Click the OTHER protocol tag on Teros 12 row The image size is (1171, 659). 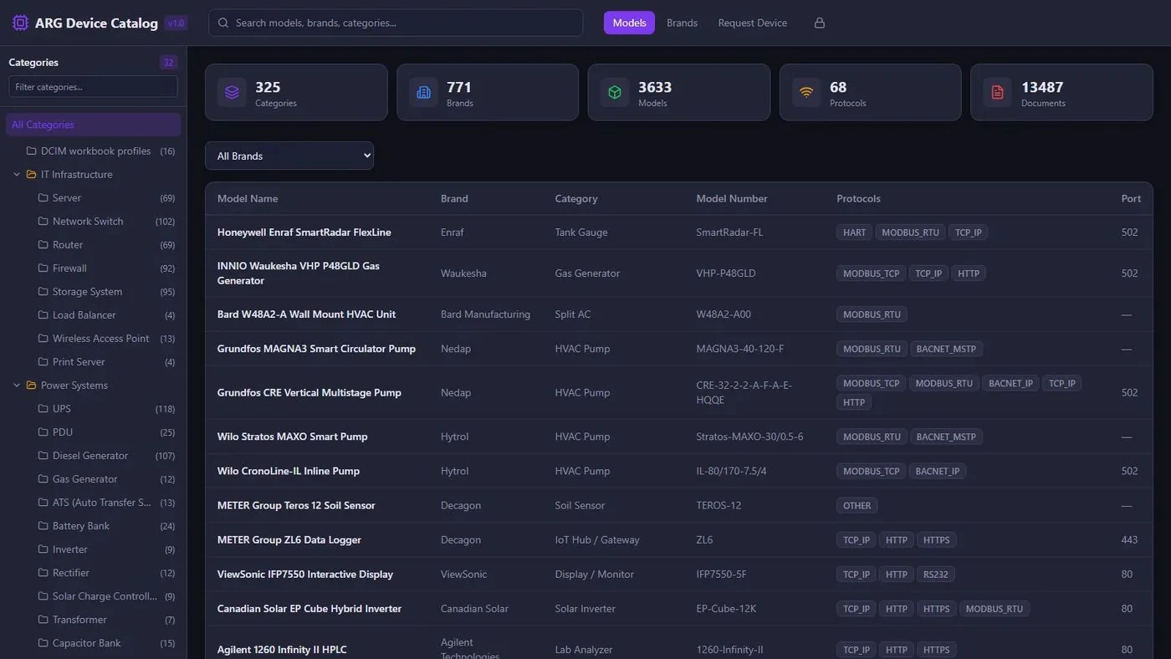click(857, 506)
